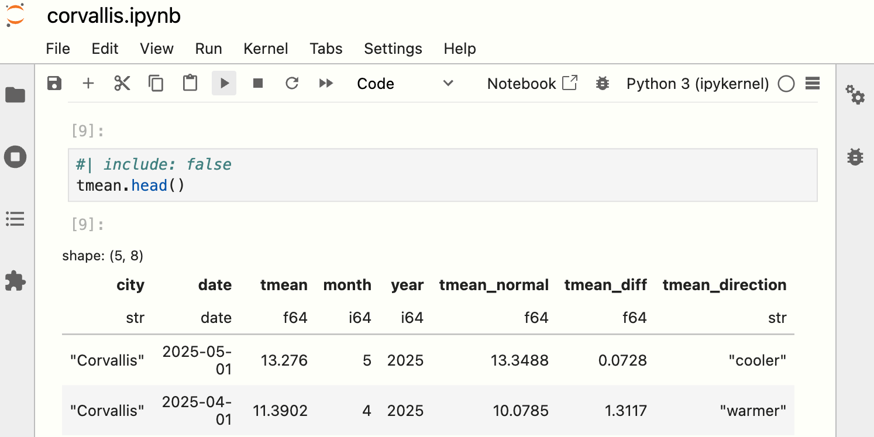Run all cells with fast-forward icon
The height and width of the screenshot is (437, 874).
click(x=326, y=83)
